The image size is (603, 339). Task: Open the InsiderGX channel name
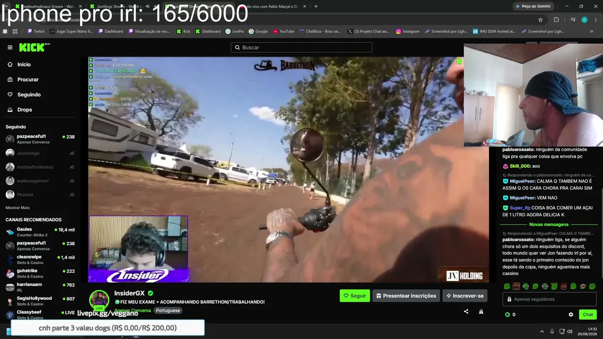pos(130,293)
